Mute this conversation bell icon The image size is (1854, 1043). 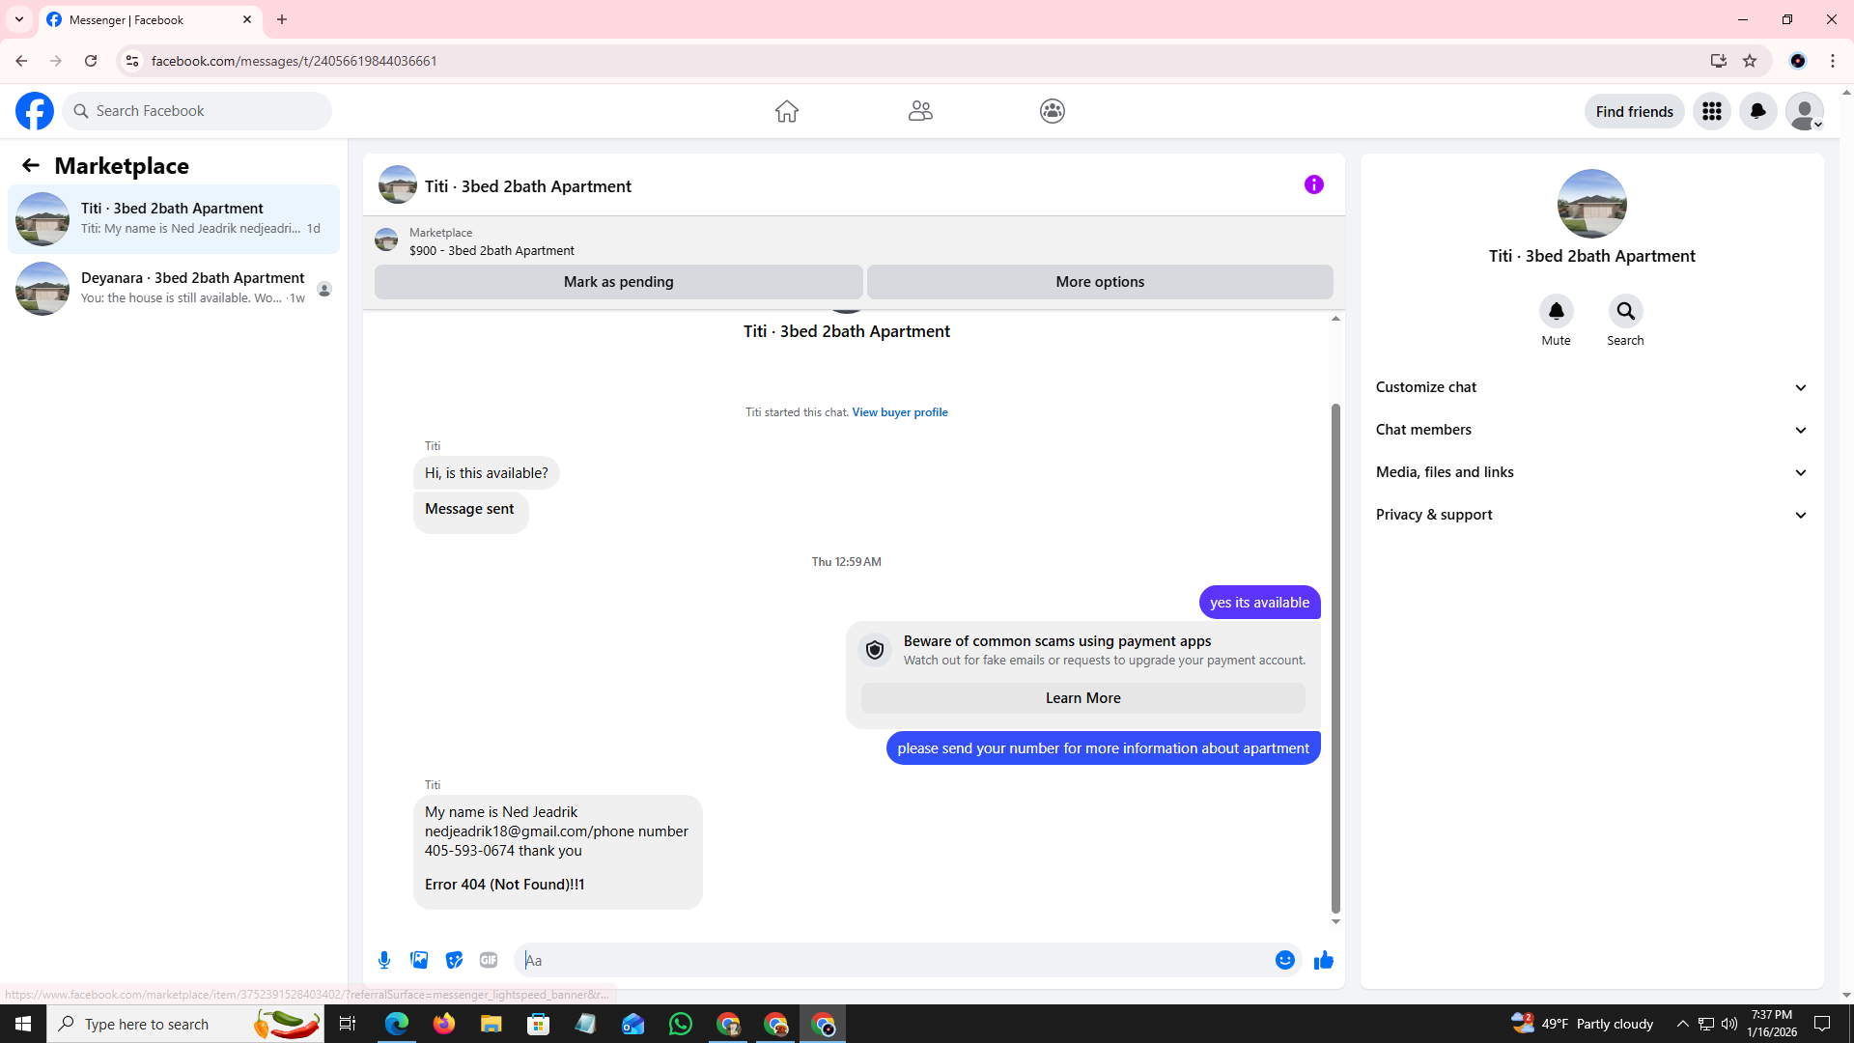[1556, 311]
